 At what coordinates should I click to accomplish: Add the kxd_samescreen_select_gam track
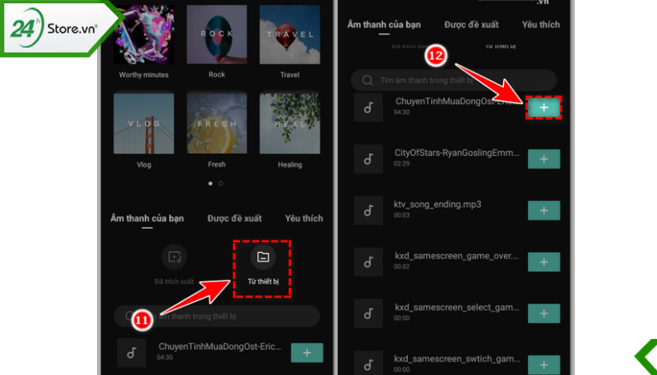click(x=544, y=313)
